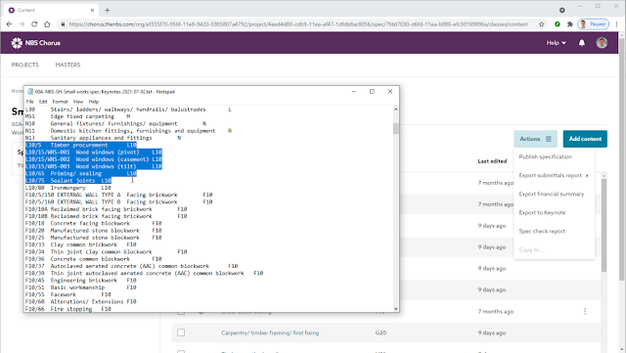Bookmark this page with the star icon
Screen dimensions: 626x353
click(541, 24)
